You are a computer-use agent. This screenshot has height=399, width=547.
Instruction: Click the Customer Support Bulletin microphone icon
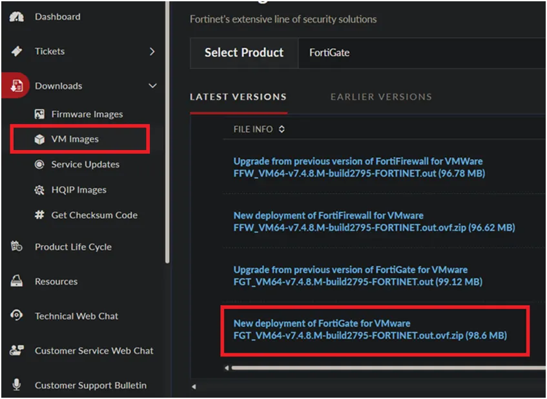16,385
